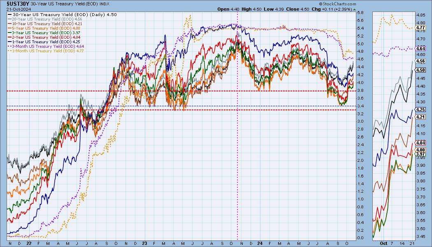Click the 3.4 tick on main y-axis
Screen dimensions: 432x247
coord(360,106)
